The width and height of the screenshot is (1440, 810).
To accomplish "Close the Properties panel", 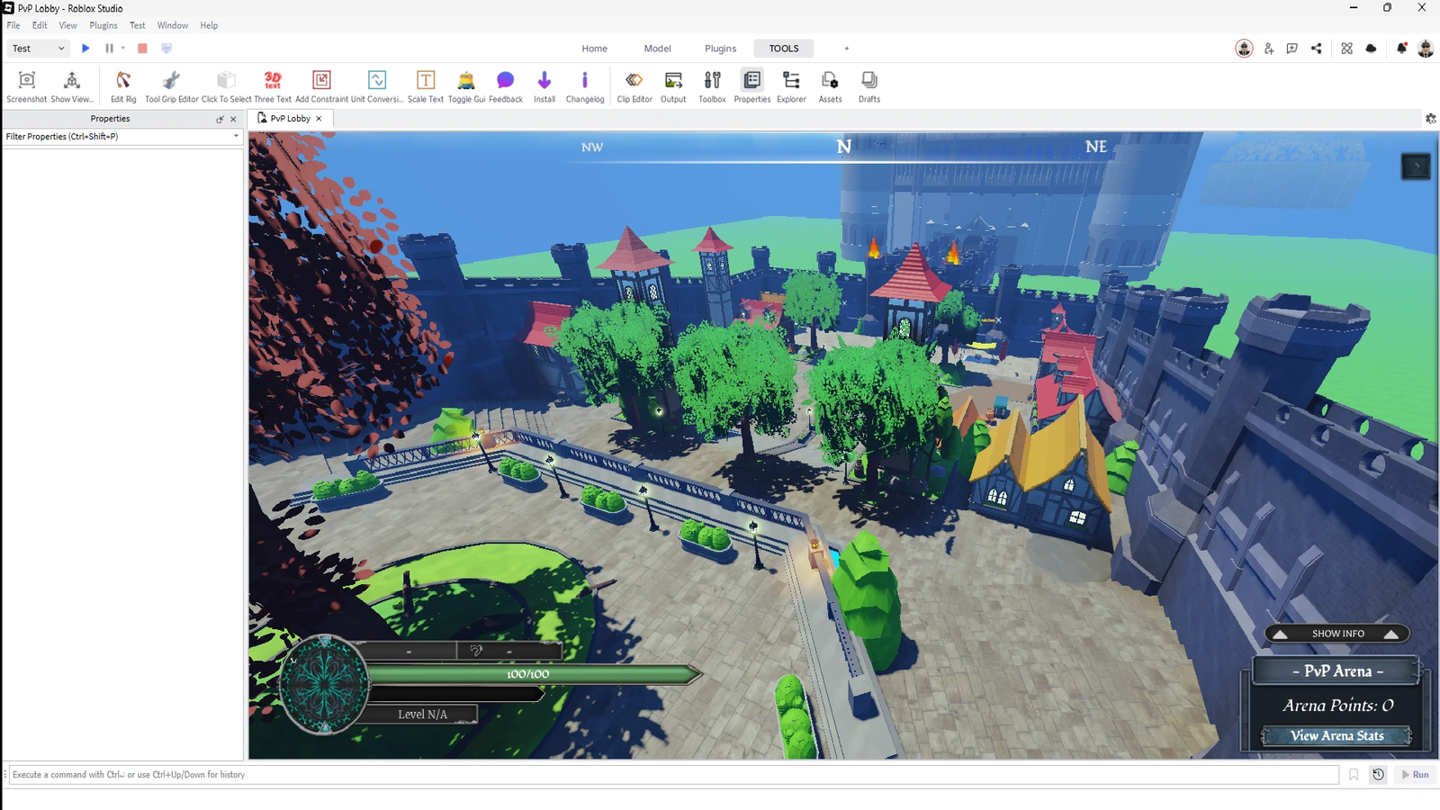I will 234,119.
